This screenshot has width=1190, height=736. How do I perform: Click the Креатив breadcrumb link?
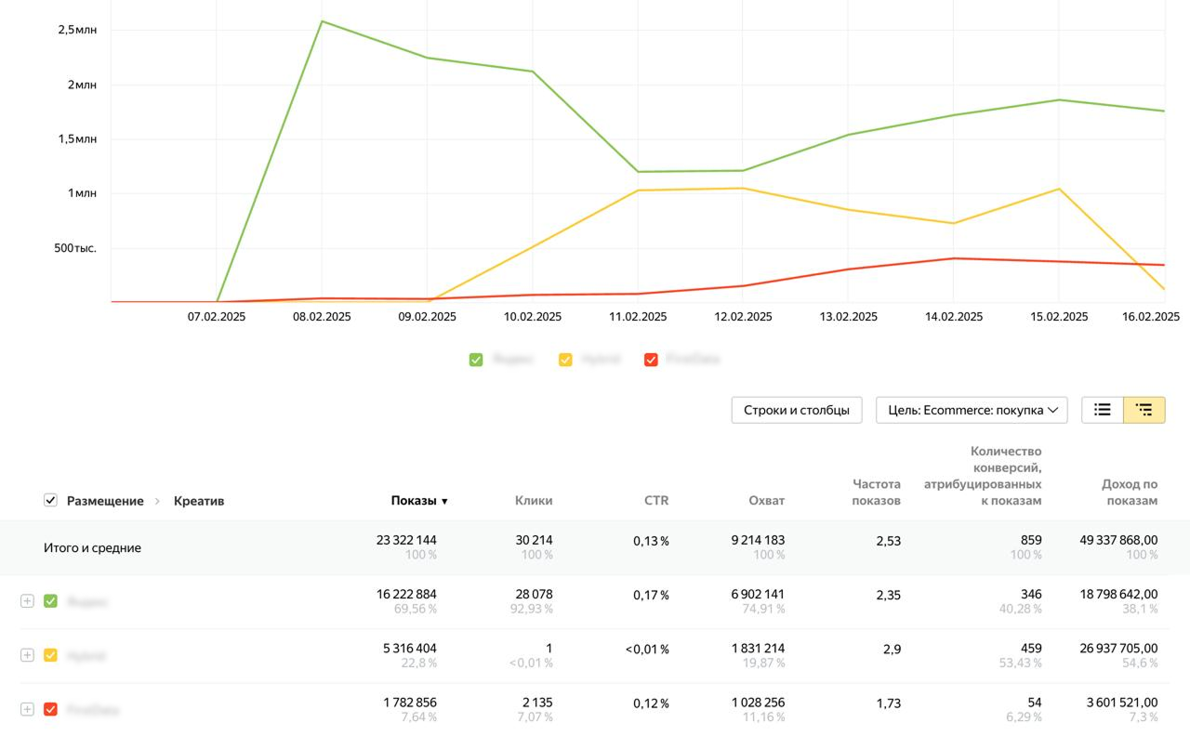199,501
